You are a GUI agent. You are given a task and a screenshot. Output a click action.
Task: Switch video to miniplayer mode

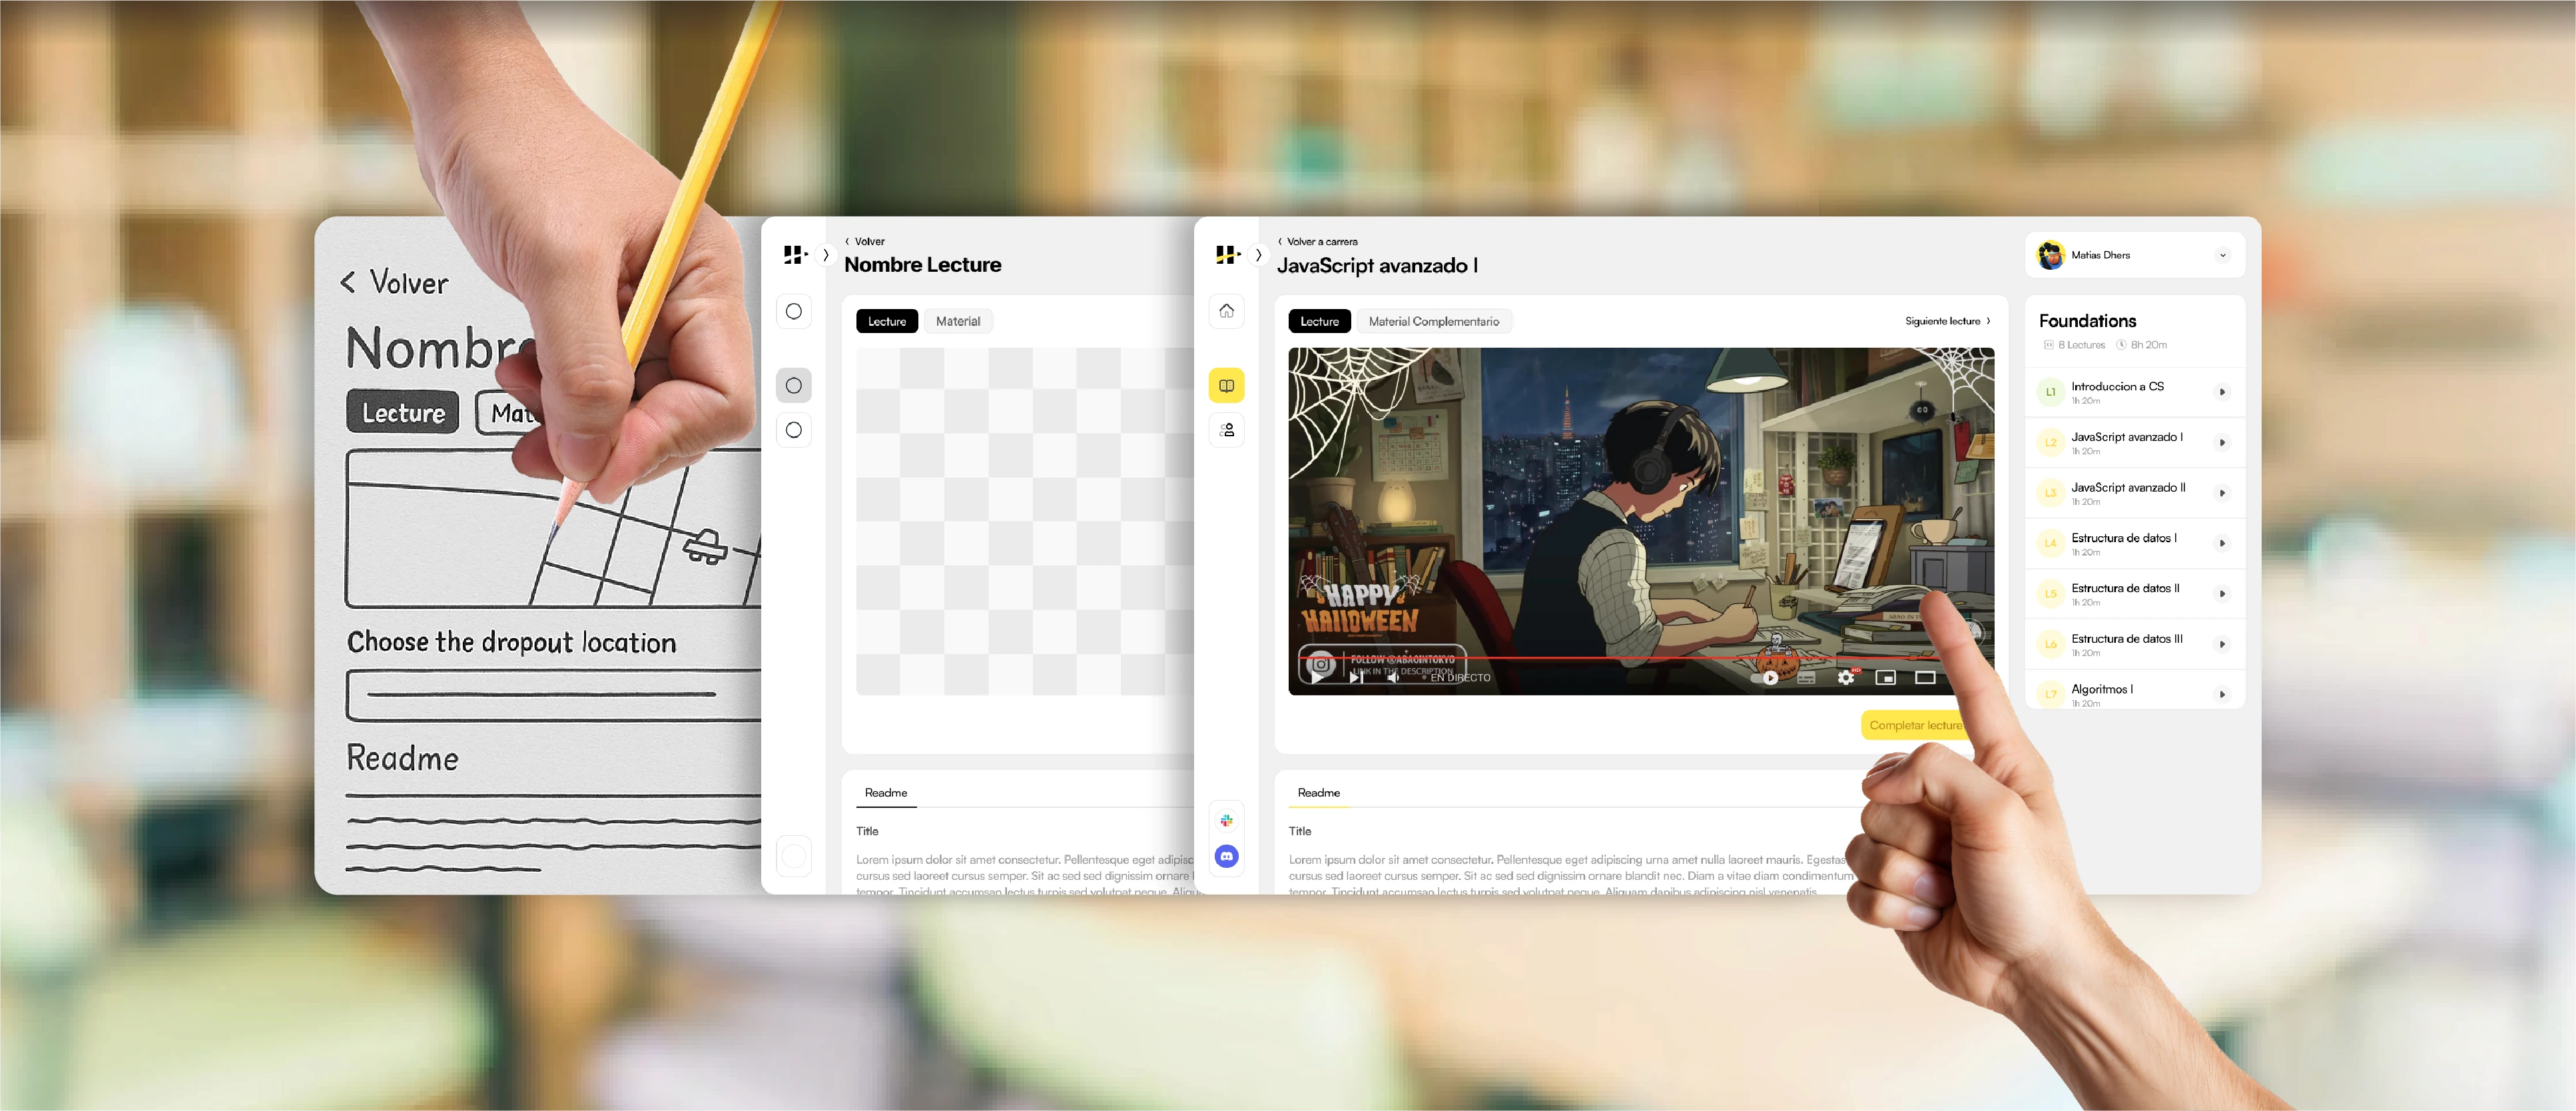1886,678
